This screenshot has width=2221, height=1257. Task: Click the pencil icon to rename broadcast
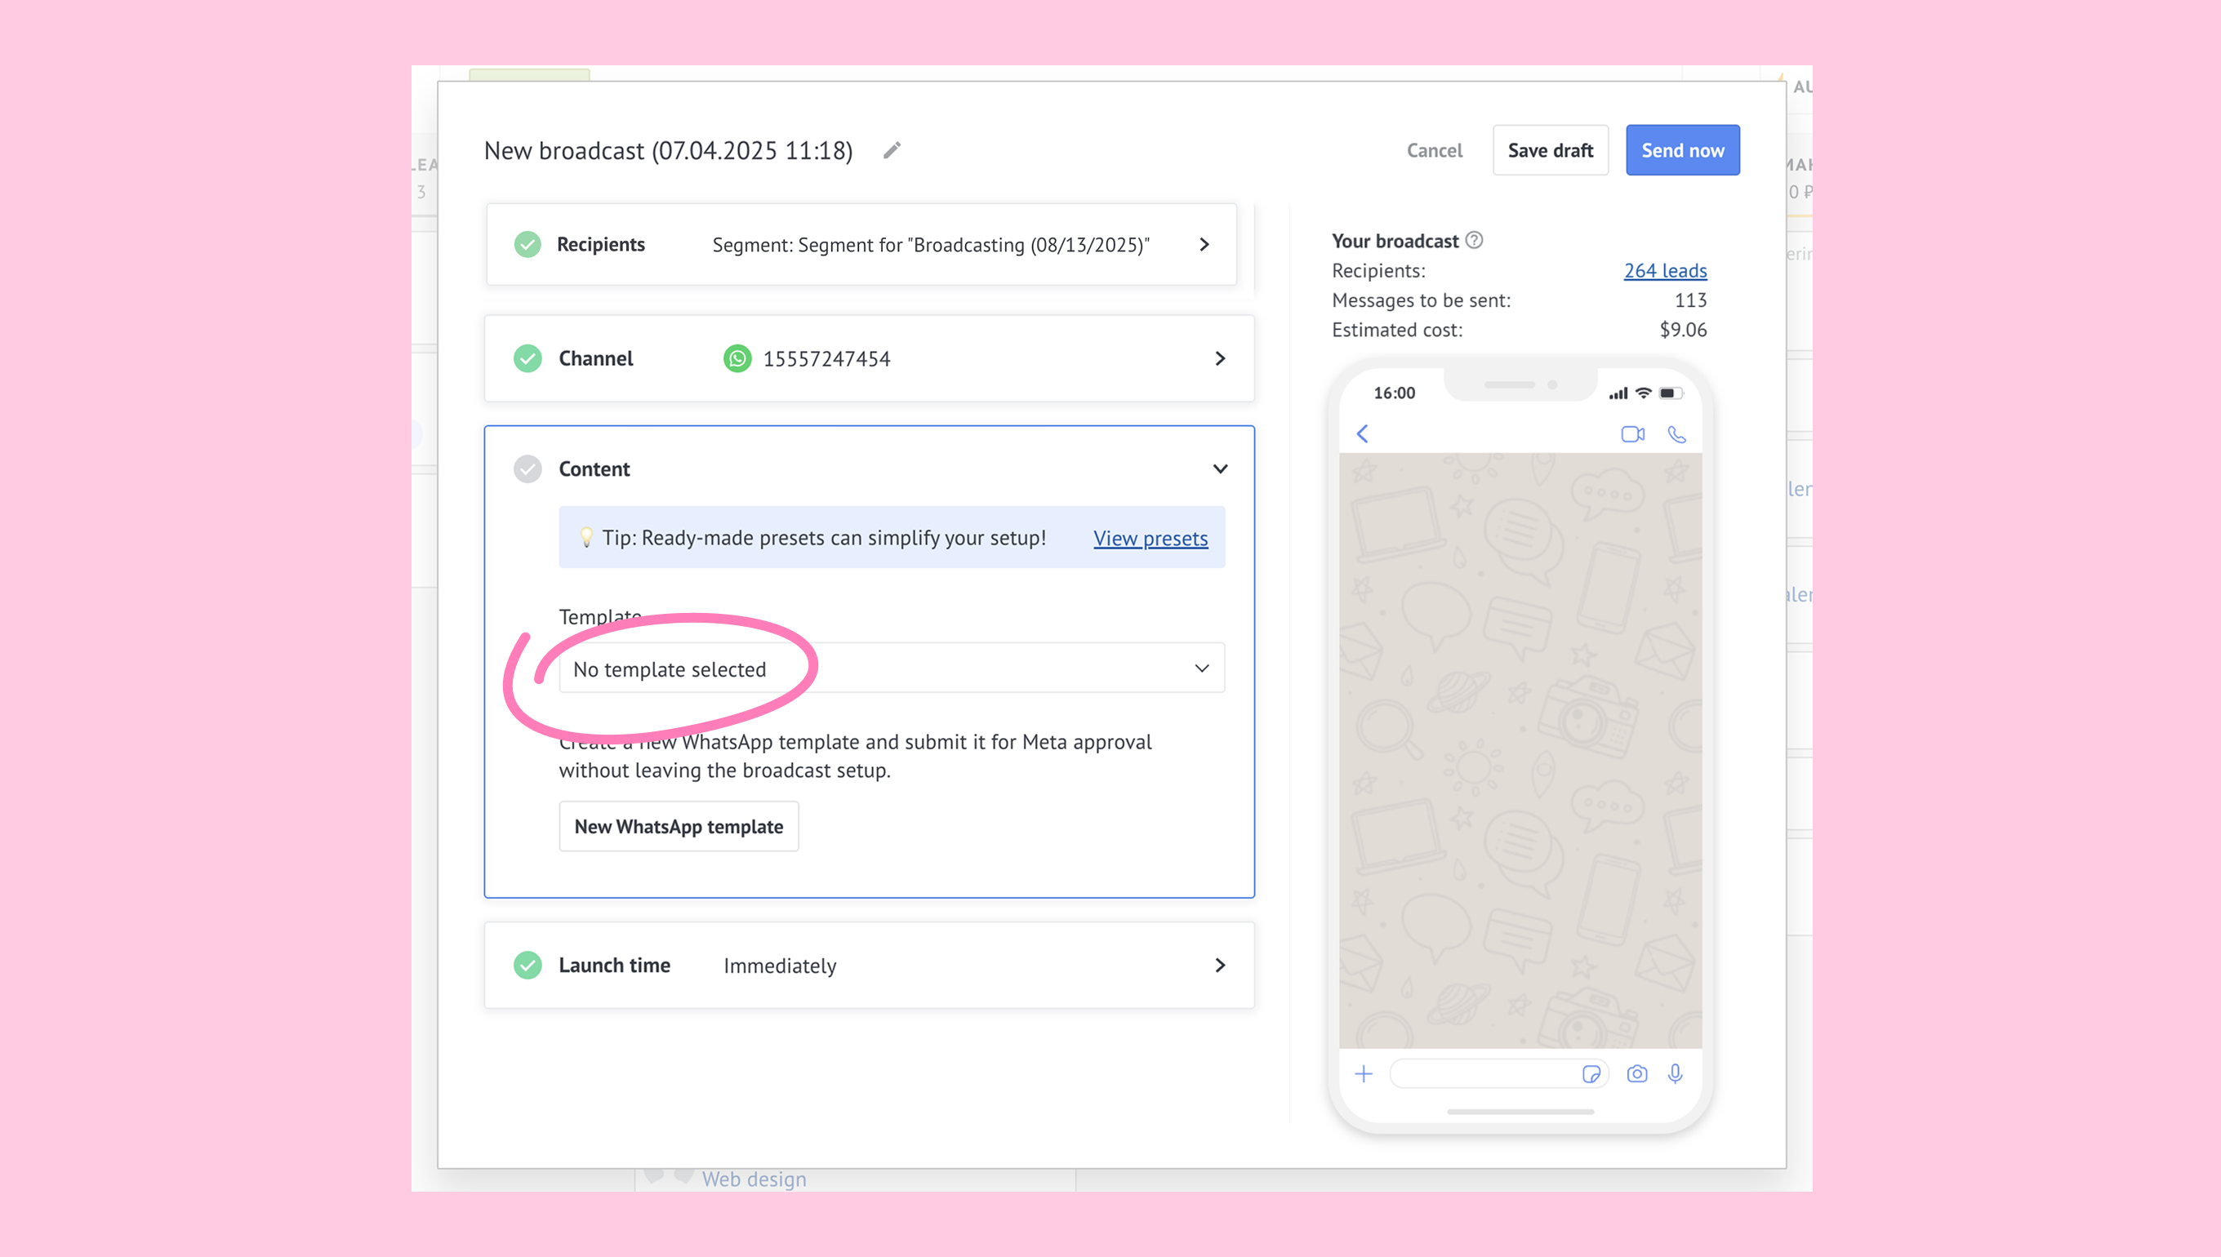tap(892, 150)
